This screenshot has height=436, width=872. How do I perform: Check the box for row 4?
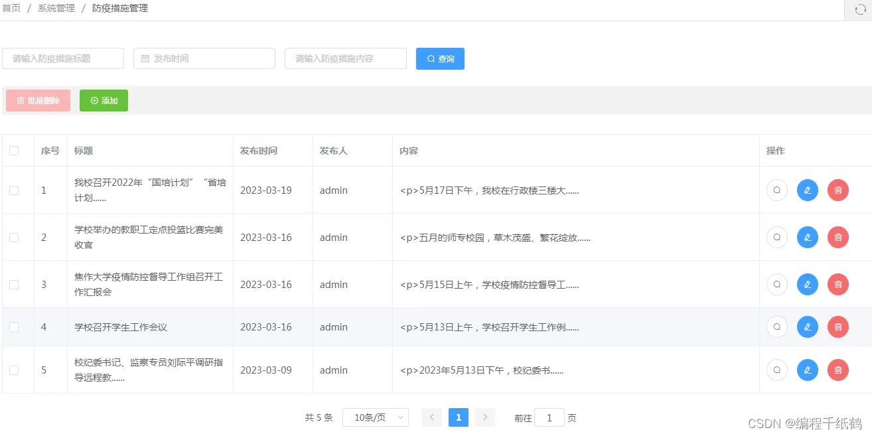point(14,327)
